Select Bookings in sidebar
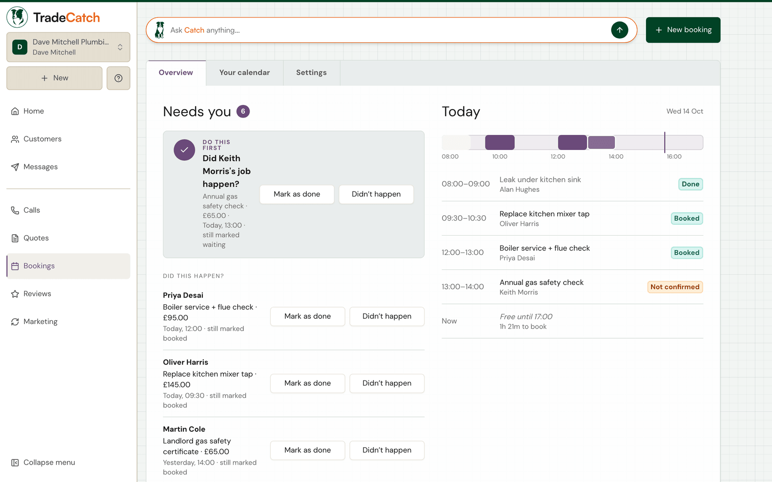The width and height of the screenshot is (772, 482). 68,266
